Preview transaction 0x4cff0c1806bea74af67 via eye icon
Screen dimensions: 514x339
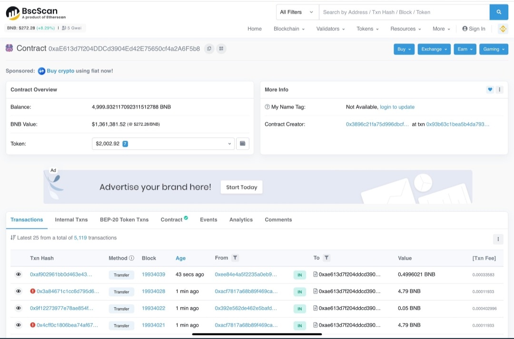point(19,325)
